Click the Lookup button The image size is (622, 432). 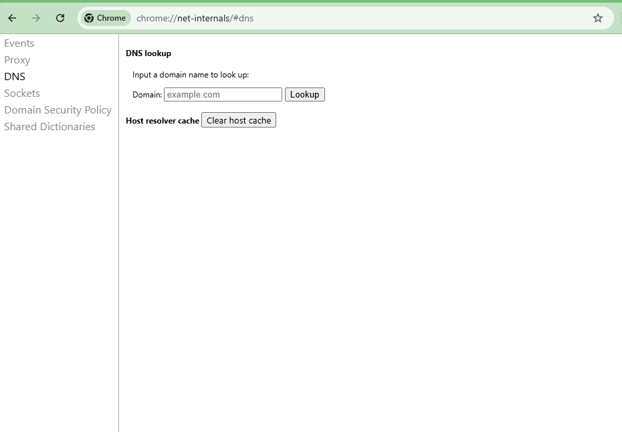[x=305, y=95]
